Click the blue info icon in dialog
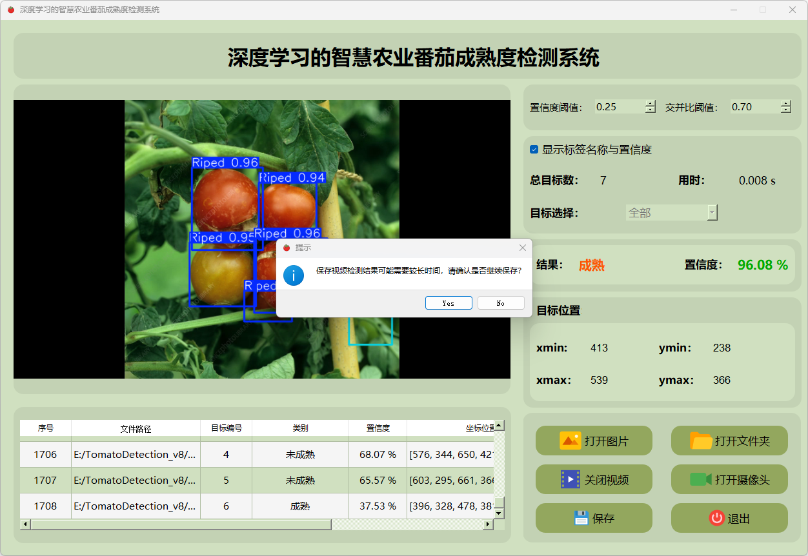This screenshot has height=556, width=808. [x=294, y=275]
